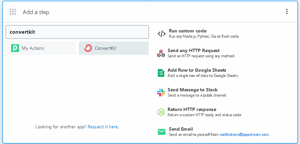This screenshot has width=300, height=144.
Task: Click the green Pipedream logo icon for My Actions
Action: pos(15,48)
